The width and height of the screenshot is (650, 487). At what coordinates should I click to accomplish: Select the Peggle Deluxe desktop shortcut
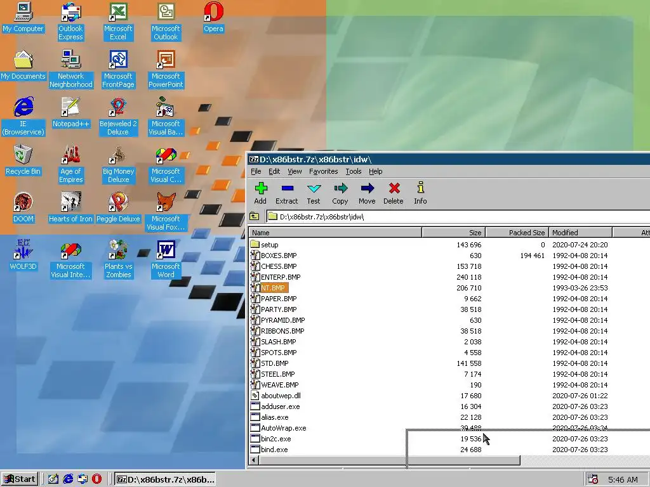[118, 207]
